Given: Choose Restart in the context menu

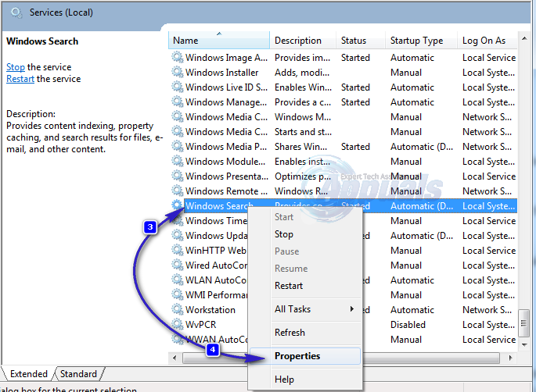Looking at the screenshot, I should 289,286.
